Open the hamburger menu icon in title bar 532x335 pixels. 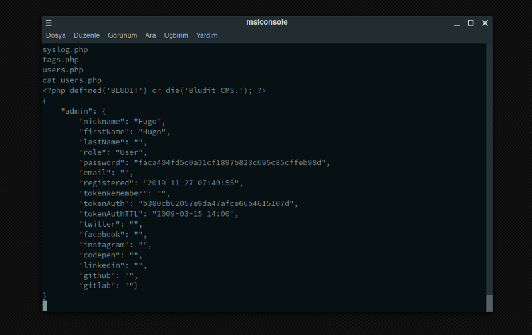(49, 23)
